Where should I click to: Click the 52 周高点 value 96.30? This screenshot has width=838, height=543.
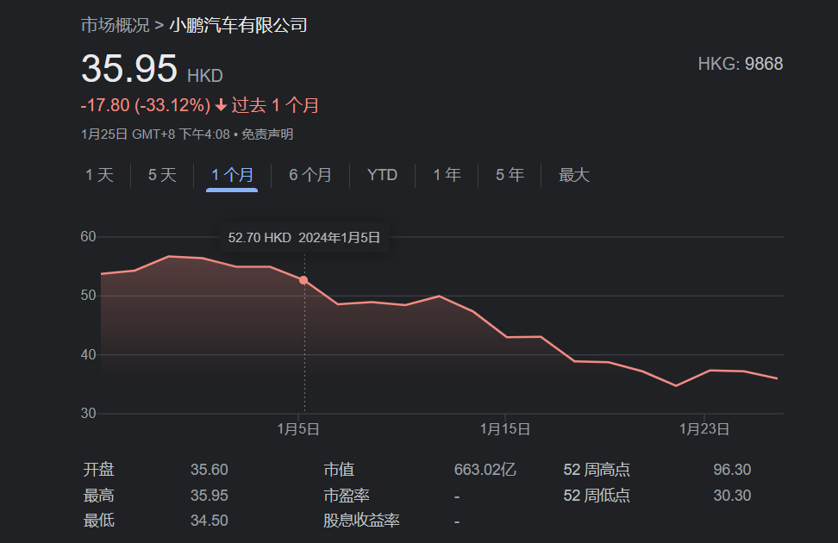732,470
